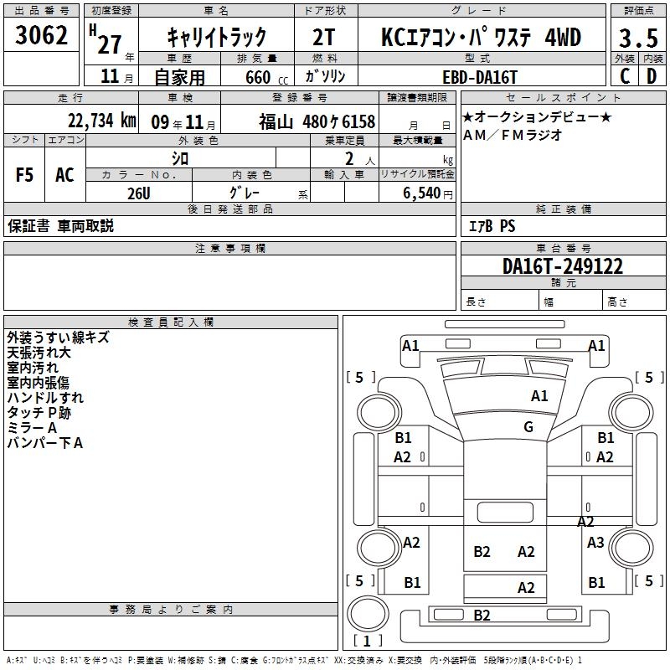
Task: Select the mileage value 22,734 km
Action: (101, 121)
